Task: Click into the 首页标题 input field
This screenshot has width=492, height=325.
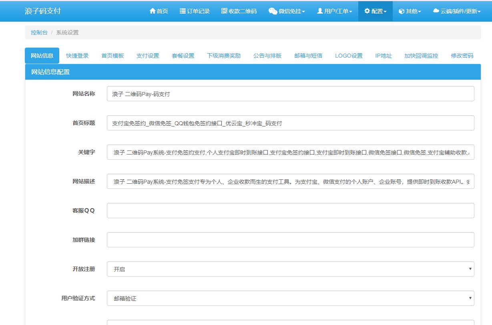Action: coord(291,123)
